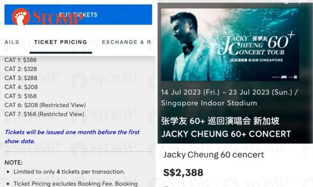The width and height of the screenshot is (313, 187).
Task: Open the Jacky Cheung 60+ concert poster image
Action: click(x=230, y=45)
